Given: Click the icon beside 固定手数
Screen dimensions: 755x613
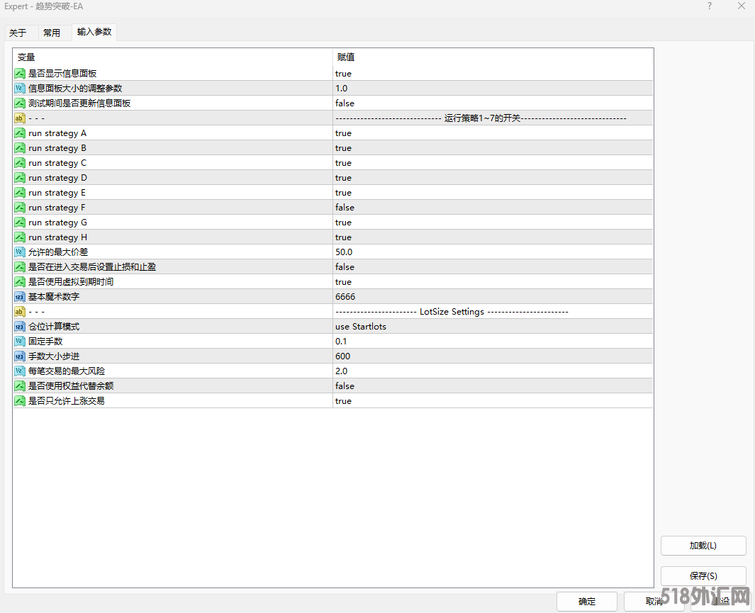Looking at the screenshot, I should [x=20, y=342].
